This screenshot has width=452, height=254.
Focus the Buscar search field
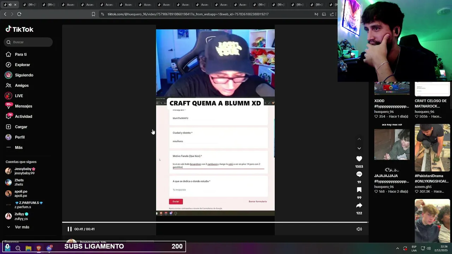point(29,42)
